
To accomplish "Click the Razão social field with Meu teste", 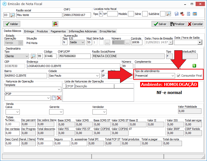I will tap(39, 15).
